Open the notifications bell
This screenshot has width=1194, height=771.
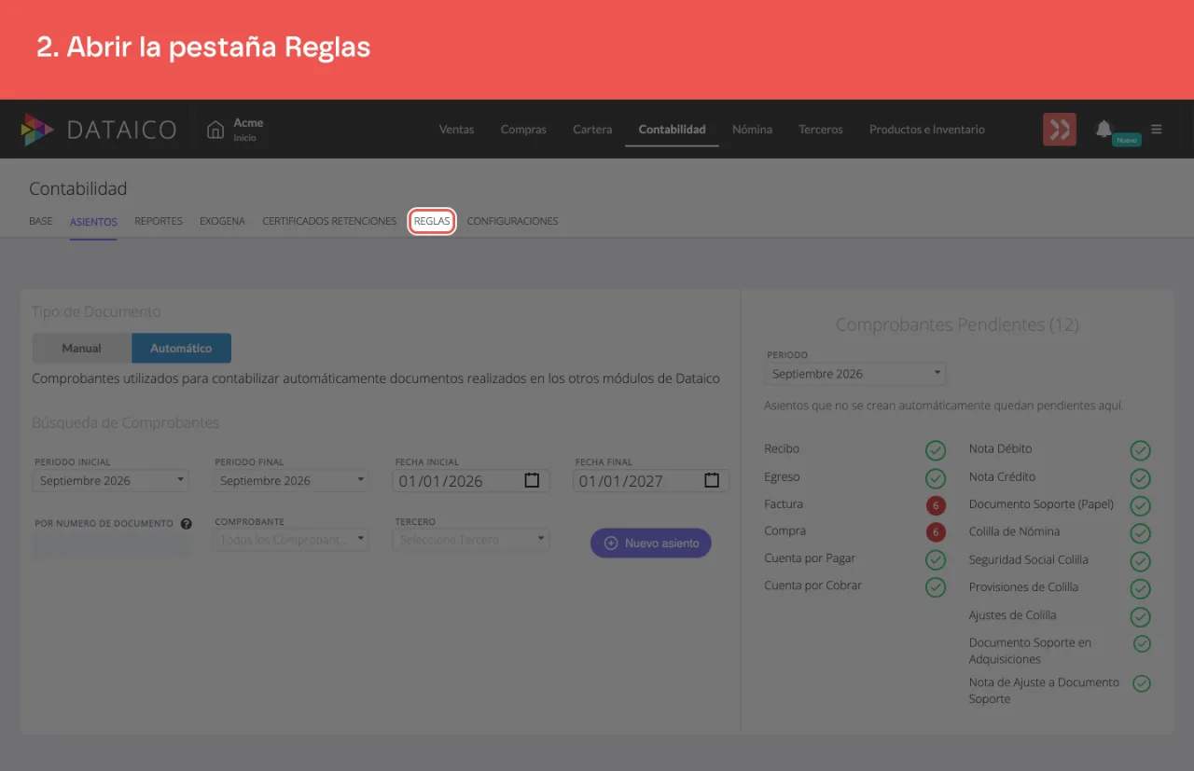[1104, 129]
